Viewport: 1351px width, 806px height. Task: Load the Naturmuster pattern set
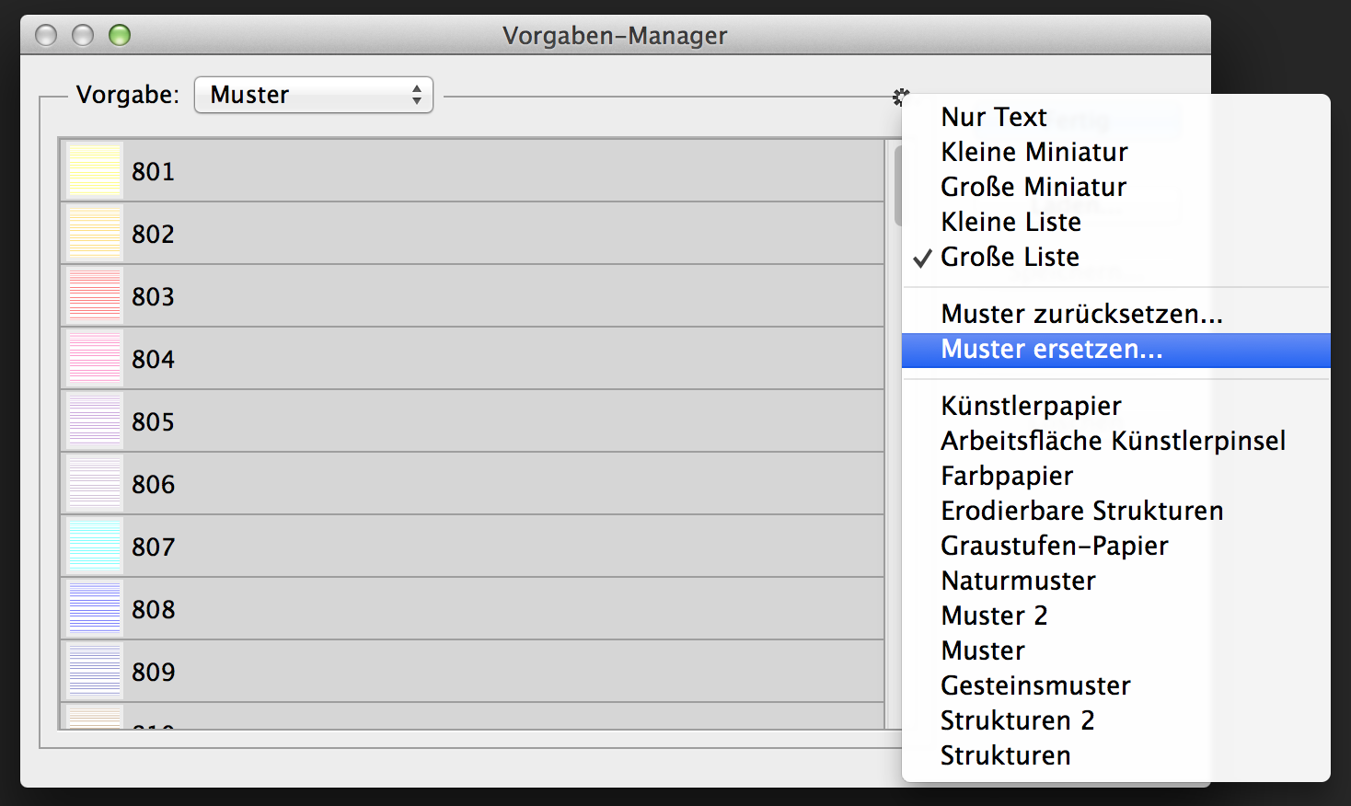(x=1018, y=581)
